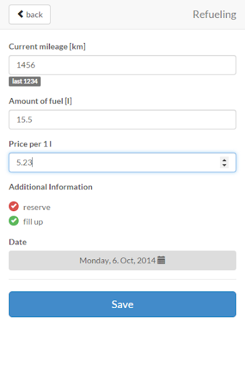Click the reserve label text
Image resolution: width=245 pixels, height=380 pixels.
pyautogui.click(x=37, y=207)
